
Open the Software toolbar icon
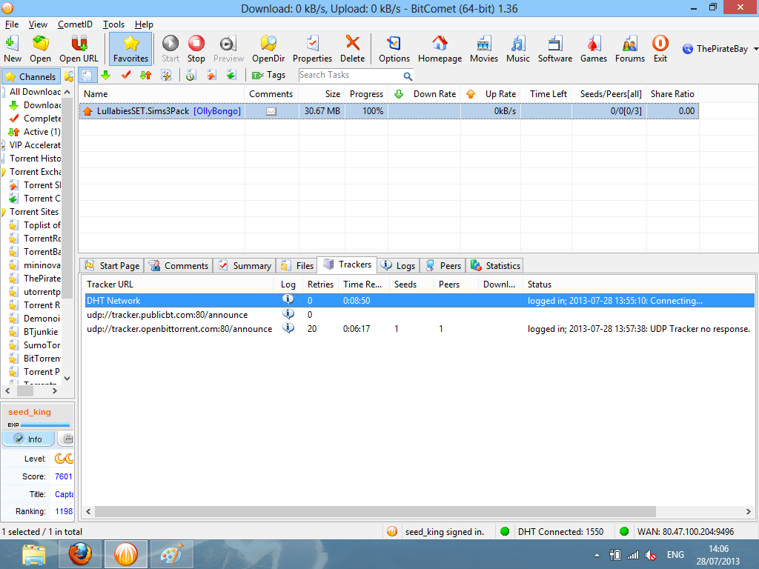[x=554, y=49]
